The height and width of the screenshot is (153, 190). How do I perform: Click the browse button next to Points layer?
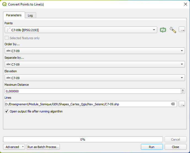coord(182,29)
